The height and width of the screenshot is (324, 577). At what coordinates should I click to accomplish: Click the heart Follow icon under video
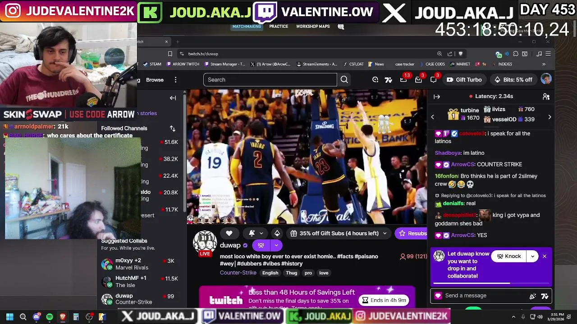pos(229,233)
